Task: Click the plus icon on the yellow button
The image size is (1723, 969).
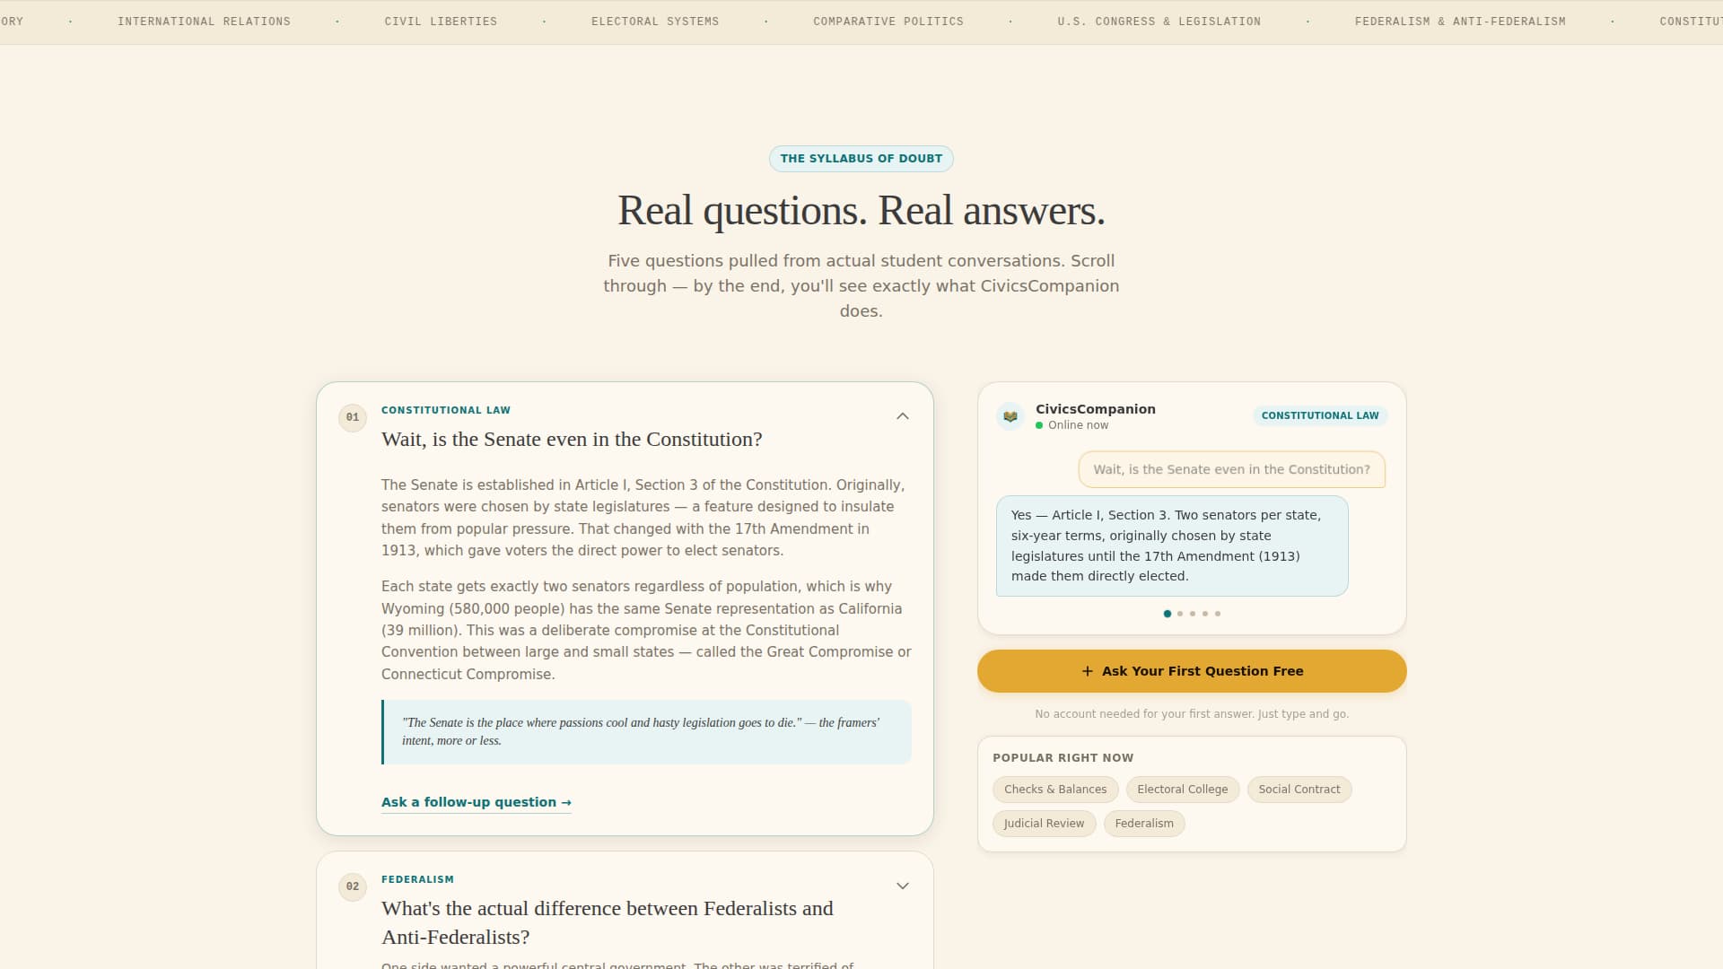Action: click(x=1086, y=670)
